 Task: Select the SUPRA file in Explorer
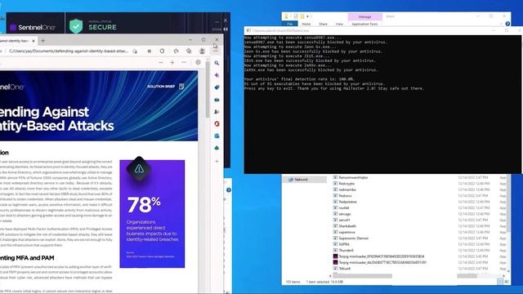coord(344,244)
